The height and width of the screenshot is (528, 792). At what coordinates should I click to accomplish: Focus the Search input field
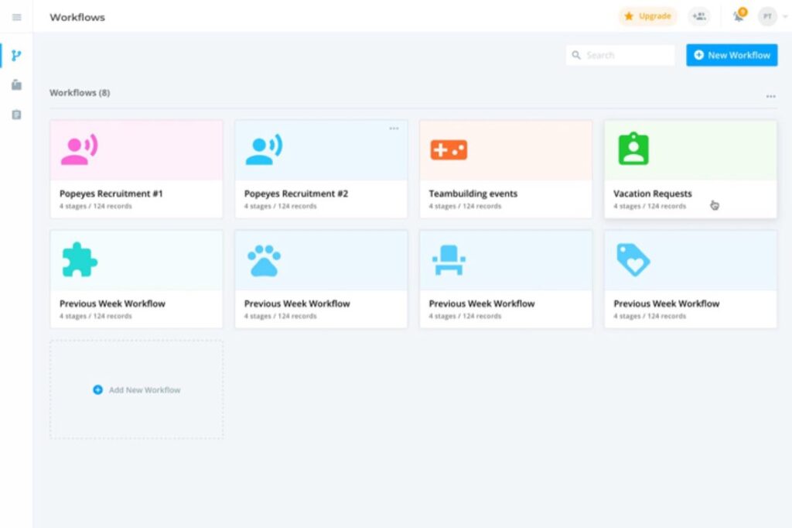(x=620, y=55)
